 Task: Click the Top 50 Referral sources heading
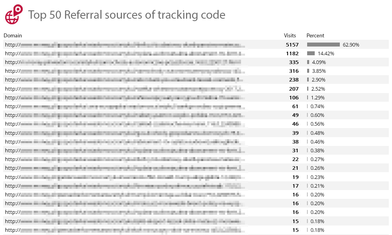pos(127,15)
